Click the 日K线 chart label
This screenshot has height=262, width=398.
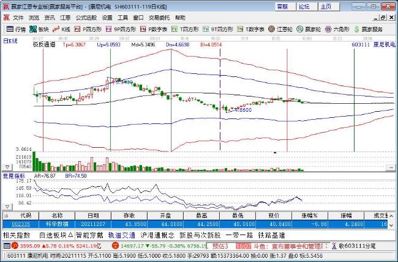pos(10,41)
